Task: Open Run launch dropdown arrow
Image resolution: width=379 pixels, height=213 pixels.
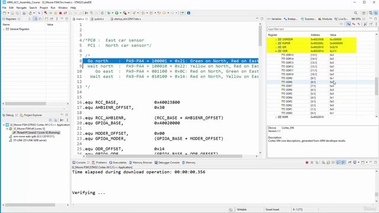Action: click(x=121, y=13)
